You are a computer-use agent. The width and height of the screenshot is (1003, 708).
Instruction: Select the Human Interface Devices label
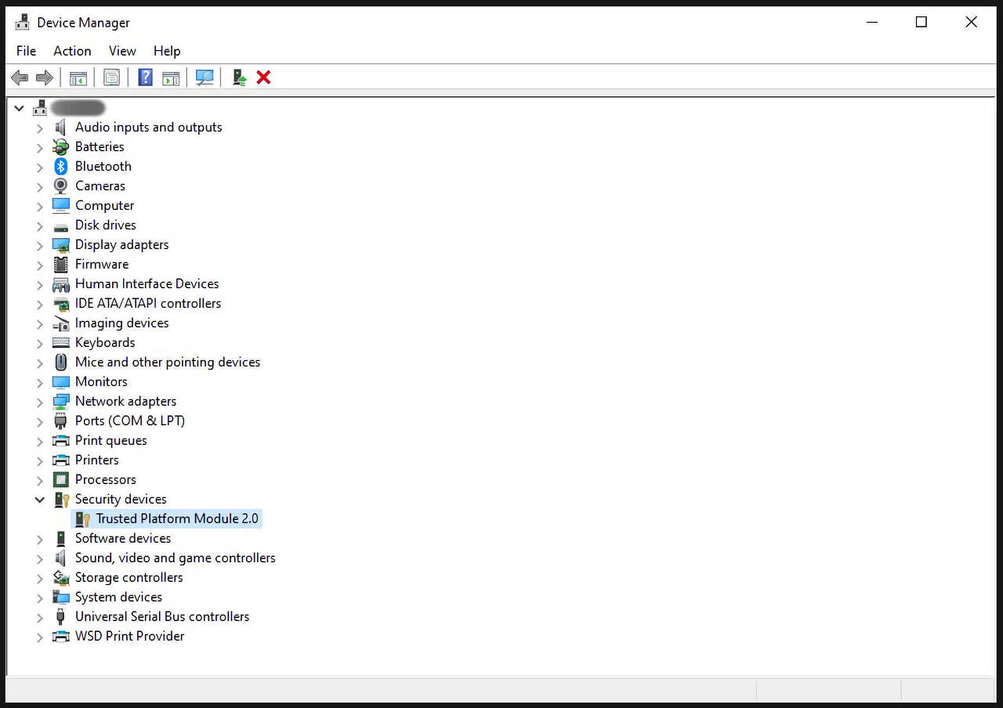(x=147, y=284)
